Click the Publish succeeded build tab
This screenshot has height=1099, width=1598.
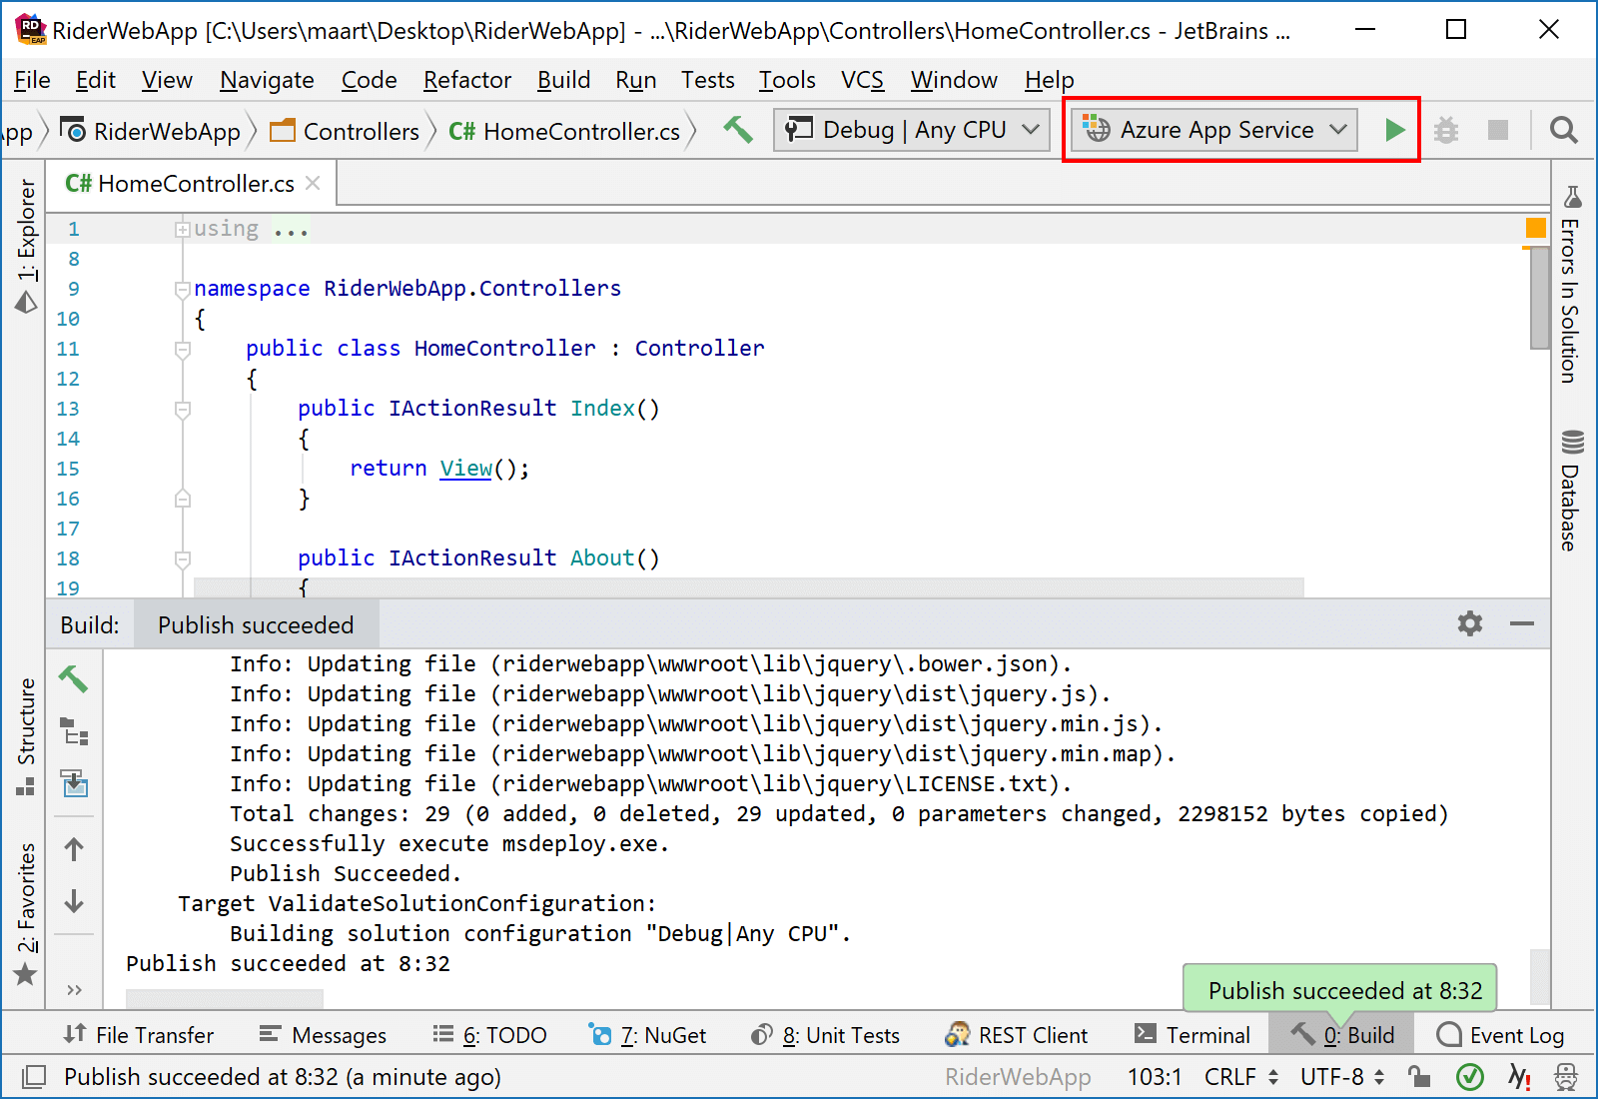pyautogui.click(x=255, y=623)
